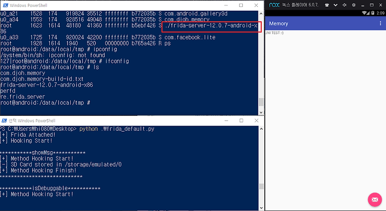Image resolution: width=386 pixels, height=211 pixels.
Task: Click the lower PowerShell window title text
Action: pyautogui.click(x=32, y=121)
